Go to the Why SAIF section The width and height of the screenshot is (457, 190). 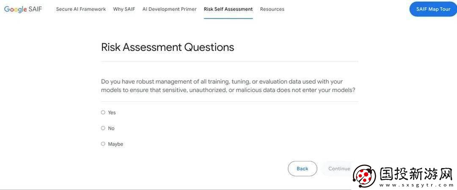point(124,9)
